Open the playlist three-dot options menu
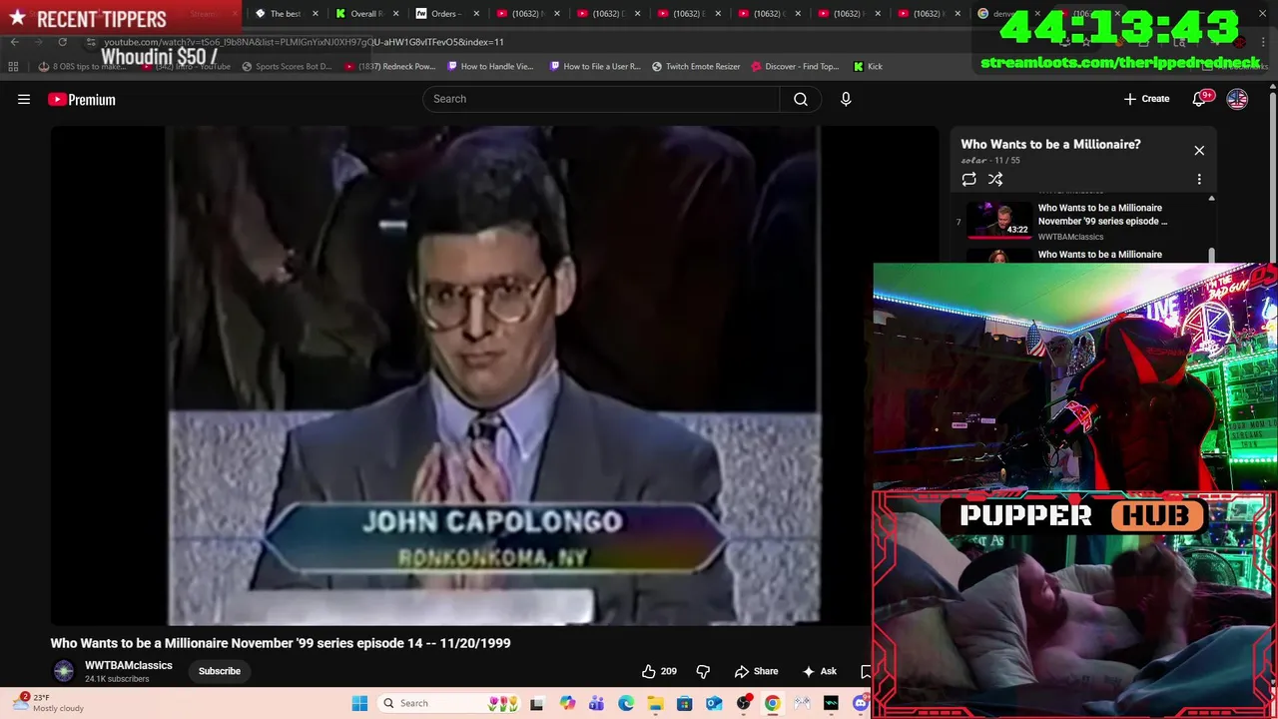This screenshot has height=719, width=1278. click(x=1199, y=179)
